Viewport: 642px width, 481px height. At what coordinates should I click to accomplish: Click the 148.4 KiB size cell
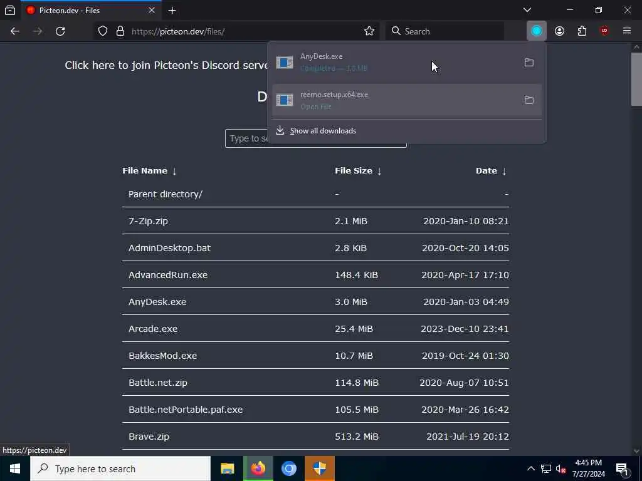356,275
